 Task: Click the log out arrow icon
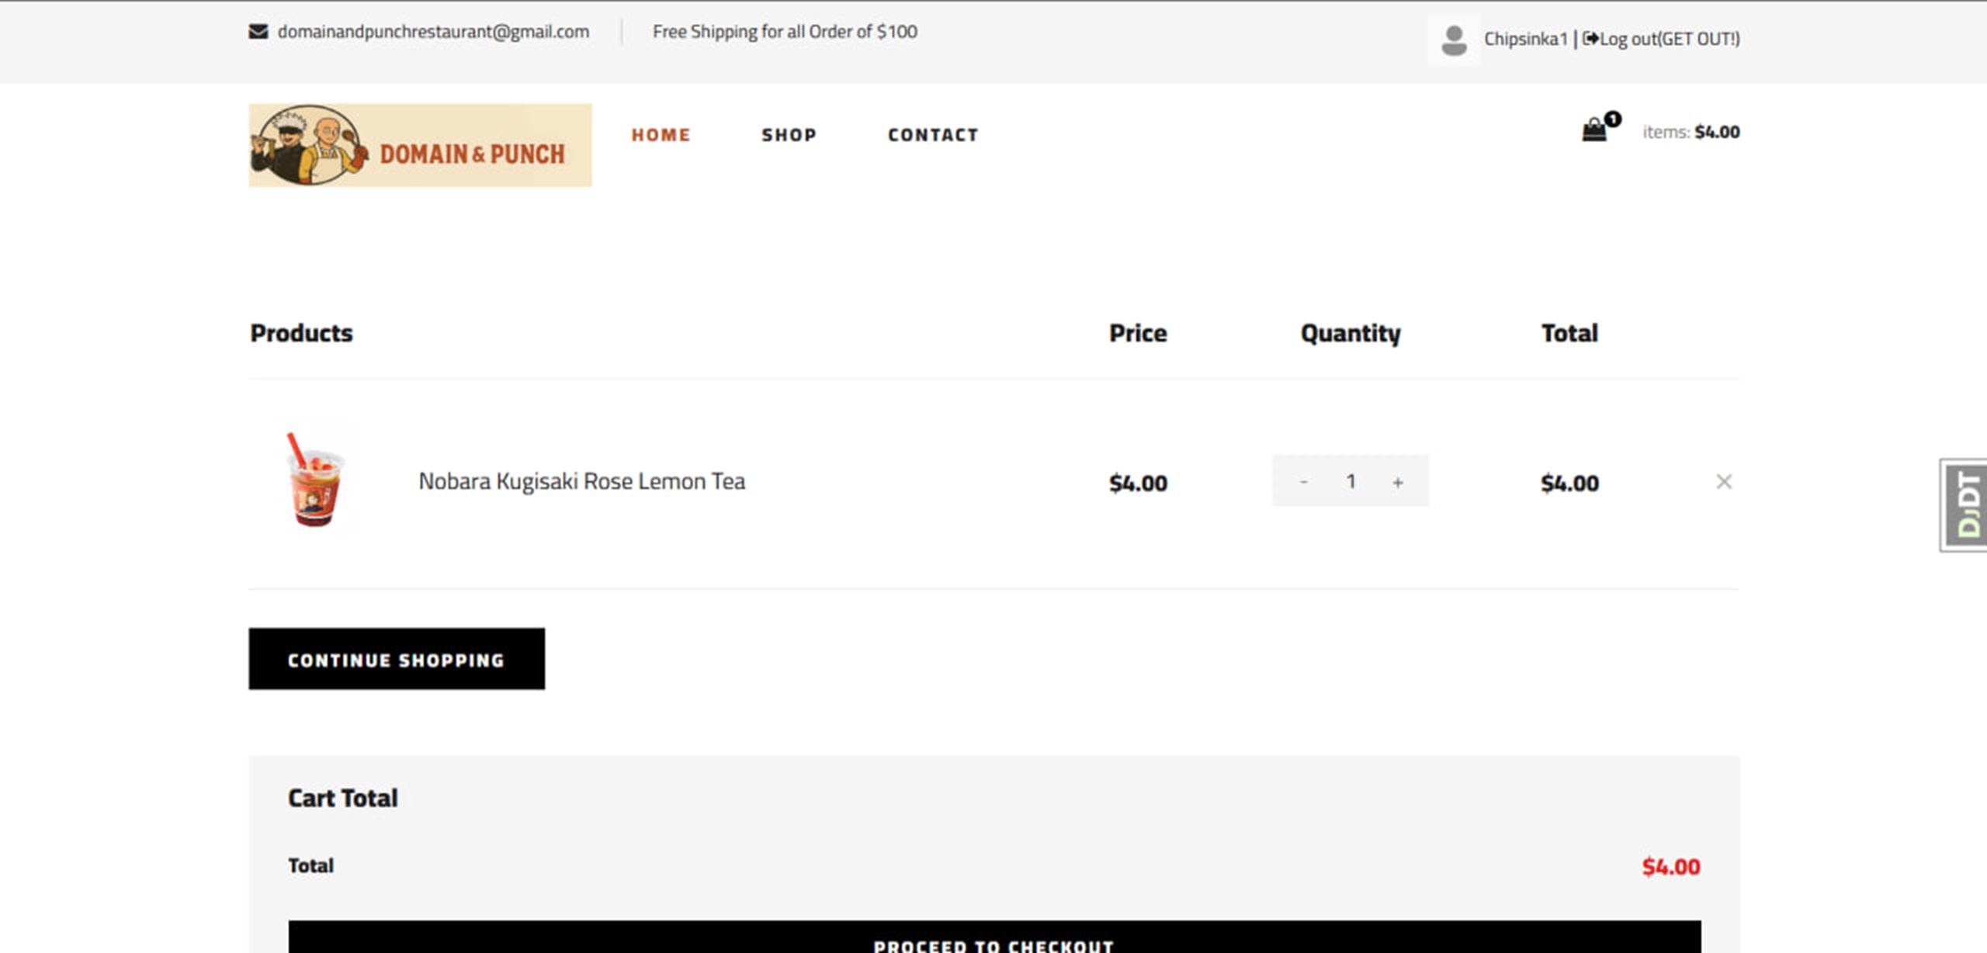point(1590,39)
